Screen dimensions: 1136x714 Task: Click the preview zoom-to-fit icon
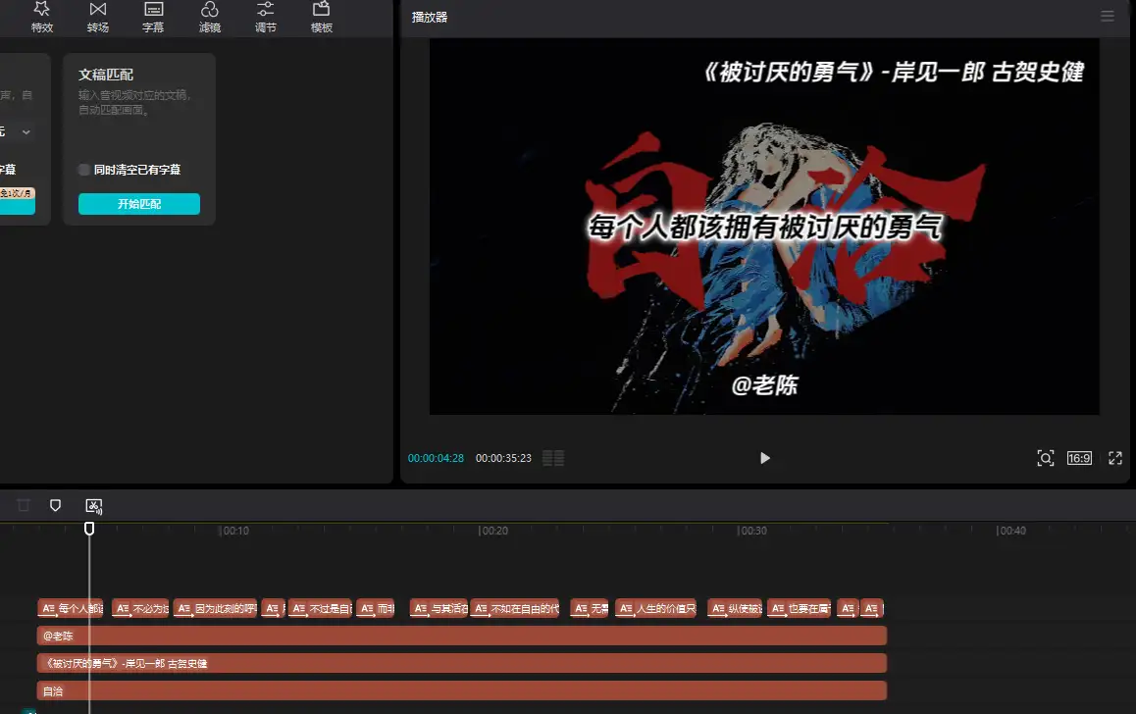(x=1045, y=458)
